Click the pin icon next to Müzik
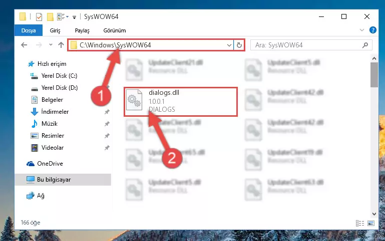Screen dimensions: 385x241 click(107, 124)
